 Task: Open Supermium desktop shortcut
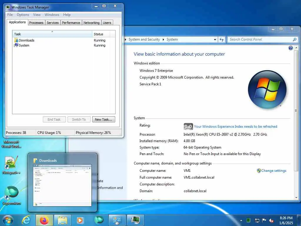click(11, 195)
